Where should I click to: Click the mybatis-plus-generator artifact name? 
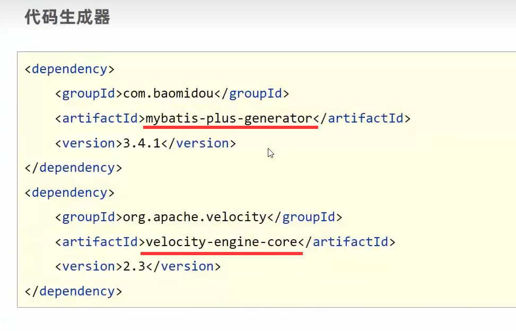tap(229, 118)
